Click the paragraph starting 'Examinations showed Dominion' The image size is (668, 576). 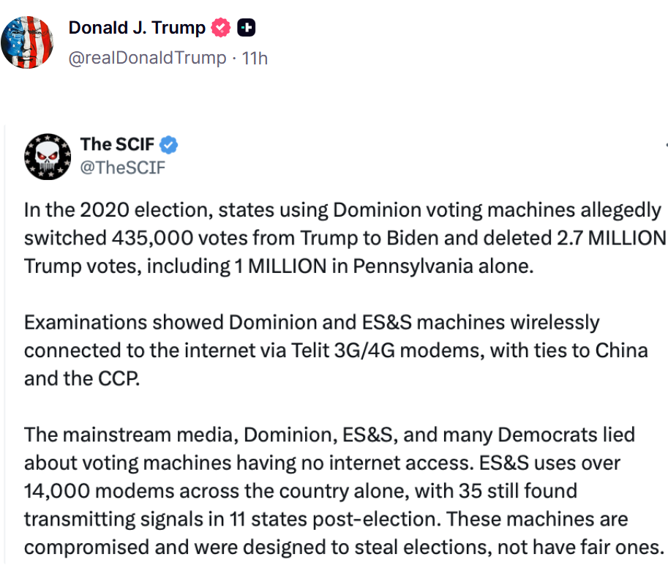(x=335, y=350)
